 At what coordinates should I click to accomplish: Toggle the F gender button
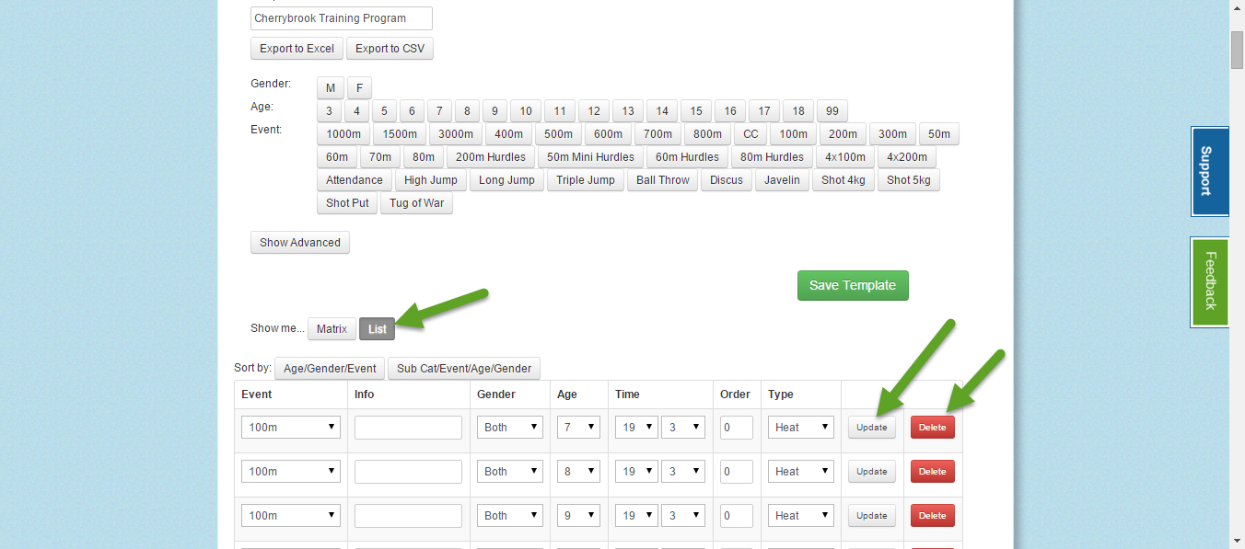359,88
